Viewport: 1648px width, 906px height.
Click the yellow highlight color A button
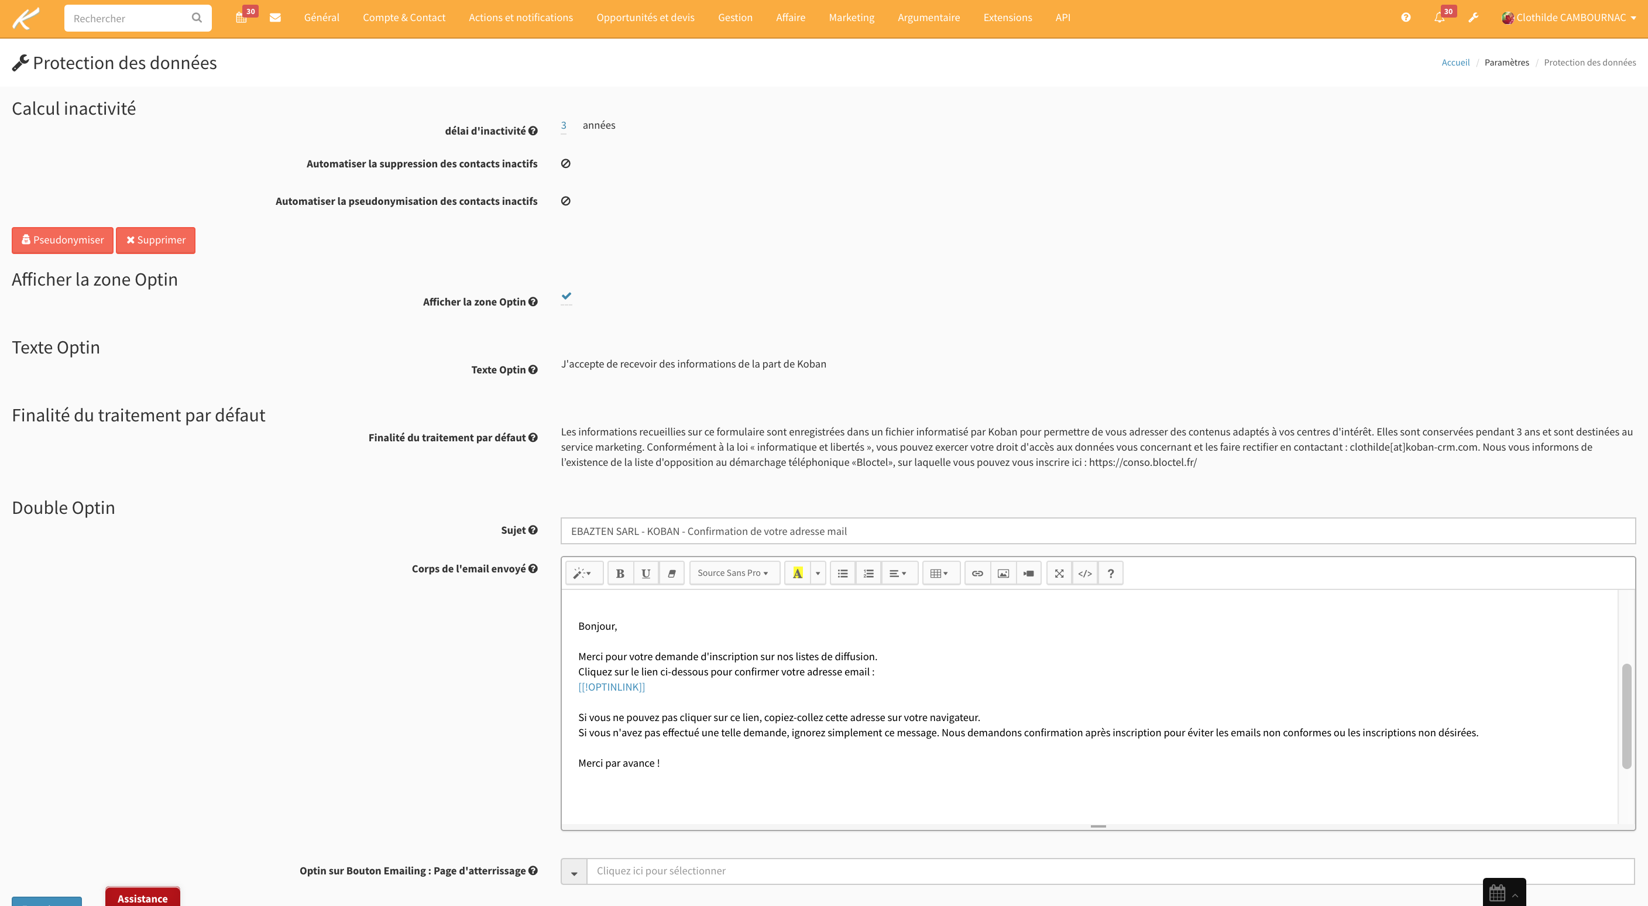[797, 574]
